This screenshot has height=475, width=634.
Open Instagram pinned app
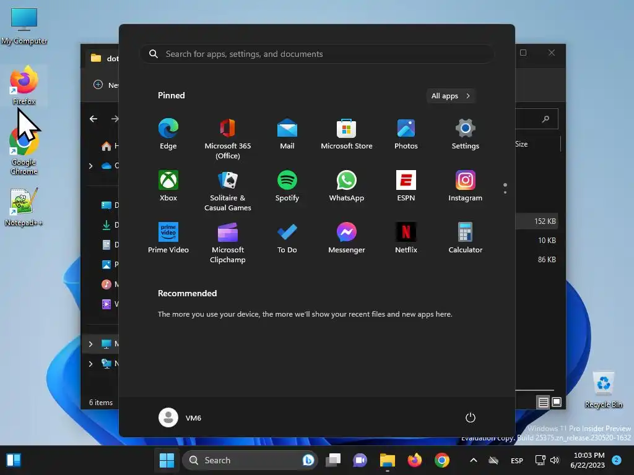tap(466, 186)
